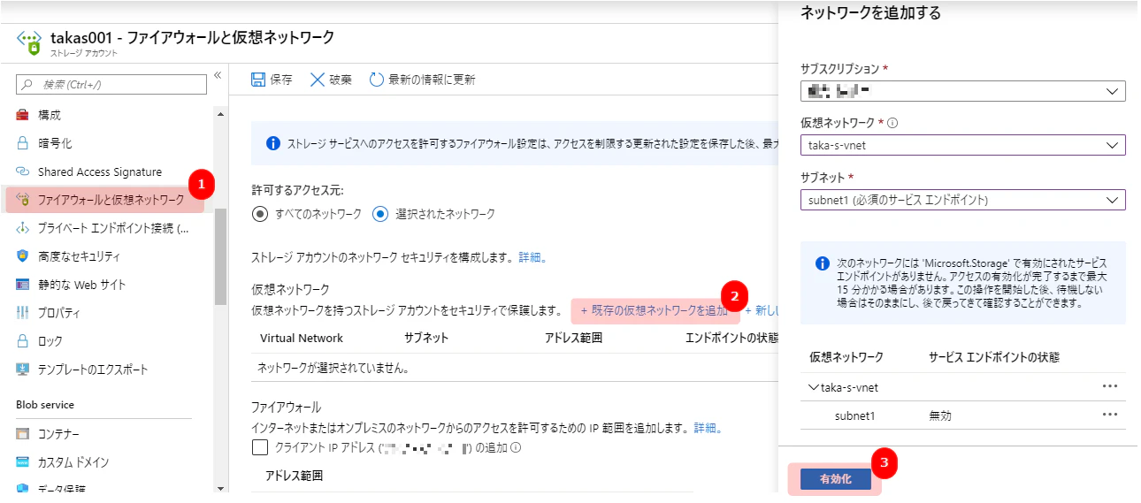Click the 静的な Web サイト icon
This screenshot has height=503, width=1141.
[x=23, y=285]
